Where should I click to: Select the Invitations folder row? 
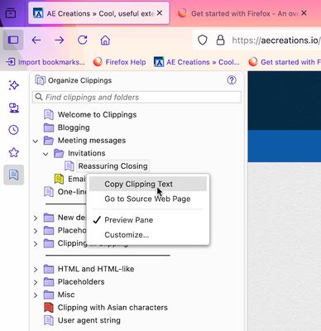tap(87, 153)
